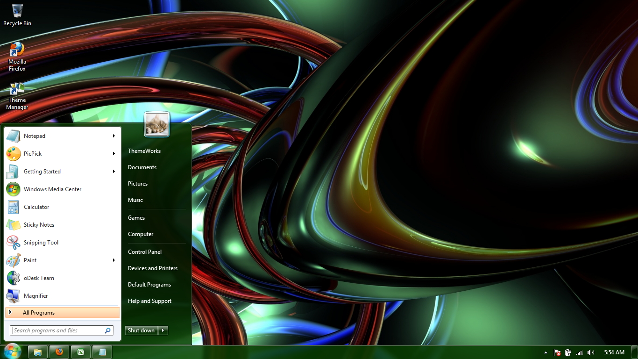Launch the Snipping Tool

pyautogui.click(x=41, y=242)
